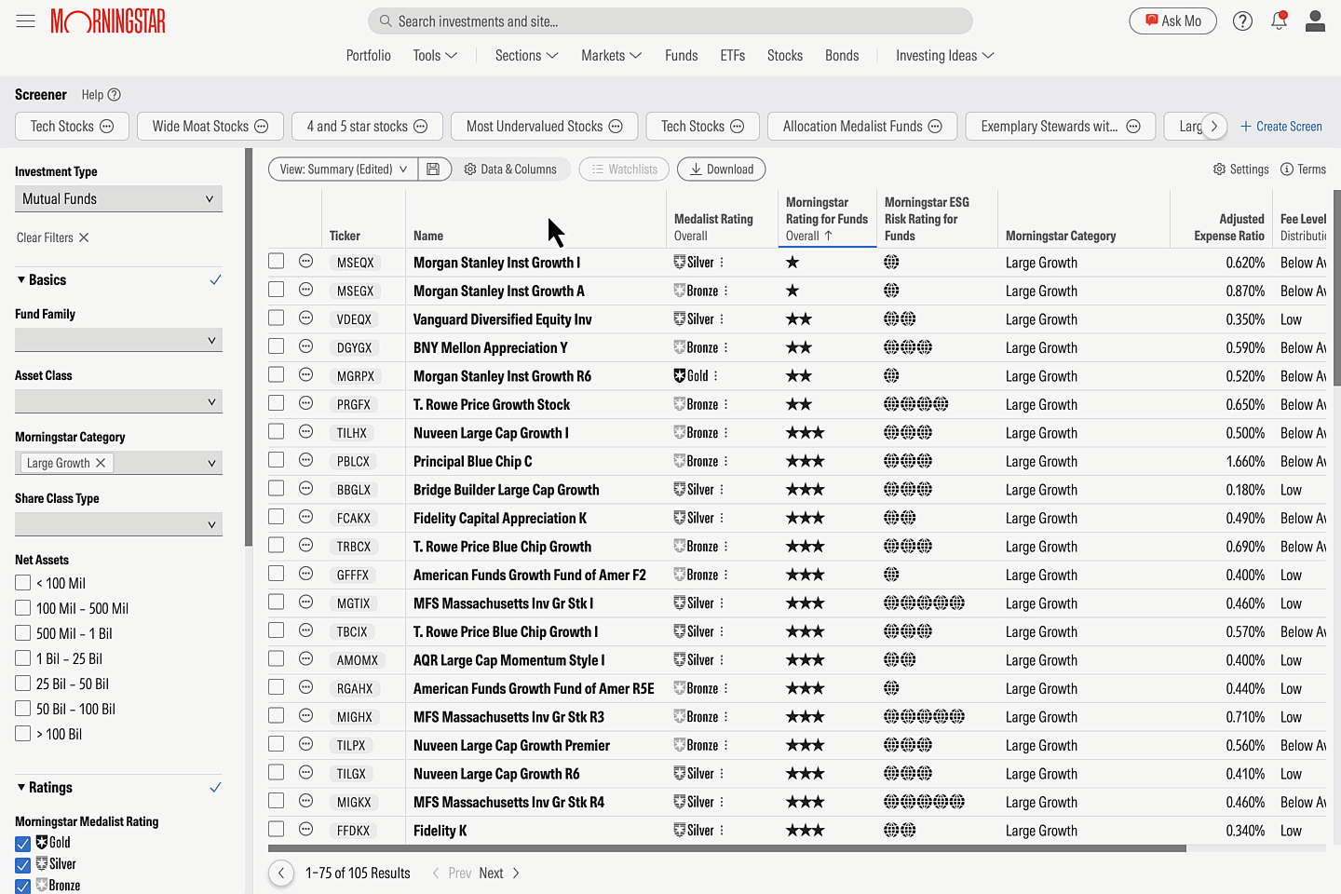The image size is (1341, 894).
Task: Click the search magnifier icon
Action: click(386, 20)
